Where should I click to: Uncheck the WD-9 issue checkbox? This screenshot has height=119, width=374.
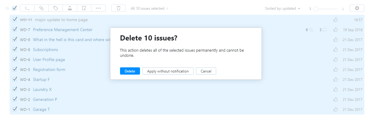click(x=15, y=40)
